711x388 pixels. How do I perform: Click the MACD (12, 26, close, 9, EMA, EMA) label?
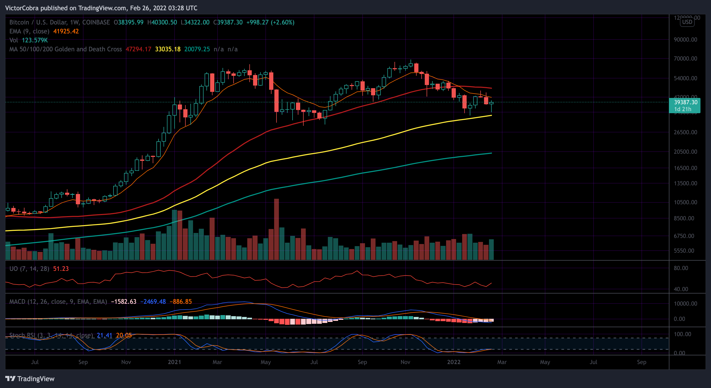[x=58, y=302]
